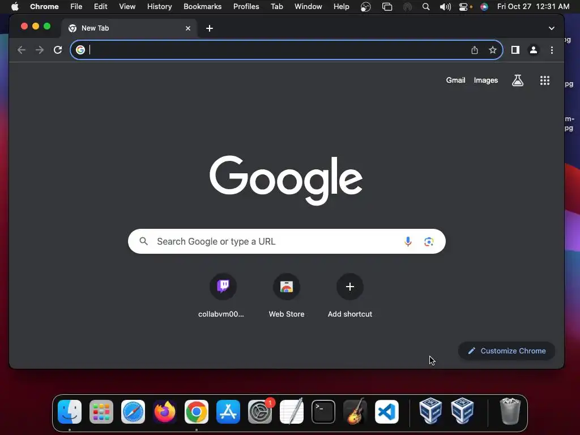
Task: Open the Window menu
Action: [308, 7]
